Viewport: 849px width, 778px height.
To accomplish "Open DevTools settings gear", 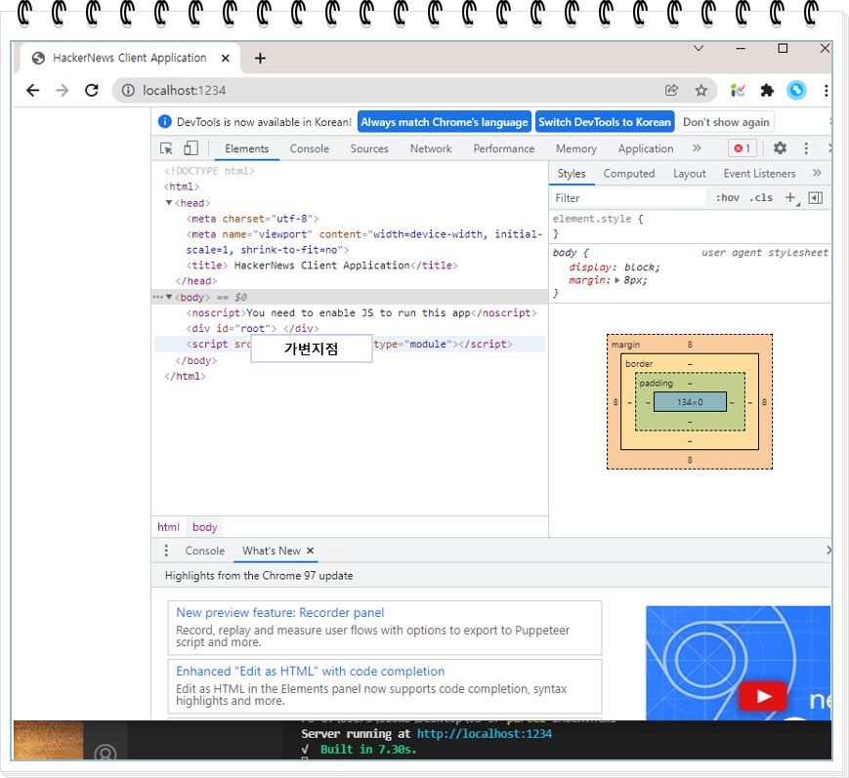I will [780, 147].
